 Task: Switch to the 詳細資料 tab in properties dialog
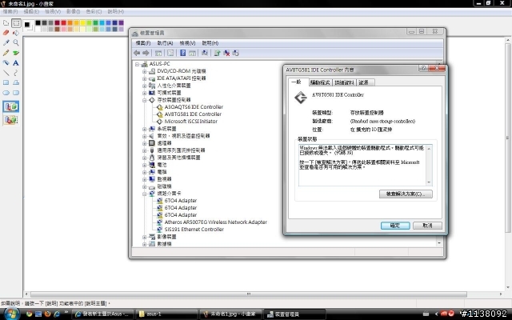344,82
